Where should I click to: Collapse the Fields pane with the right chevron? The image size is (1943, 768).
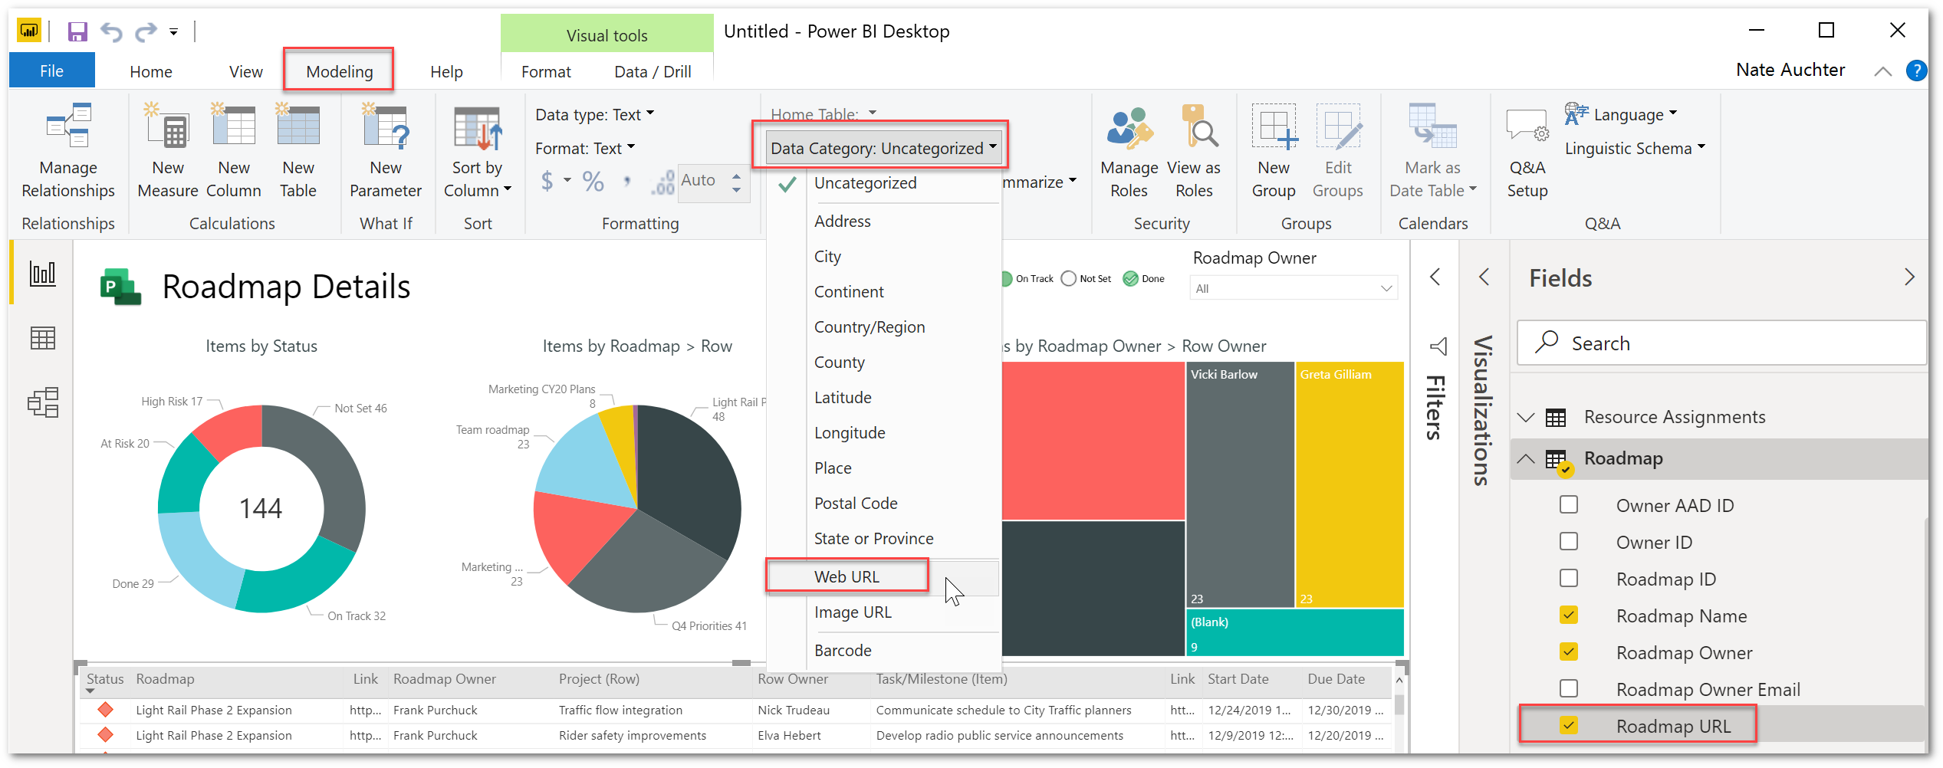pos(1909,277)
